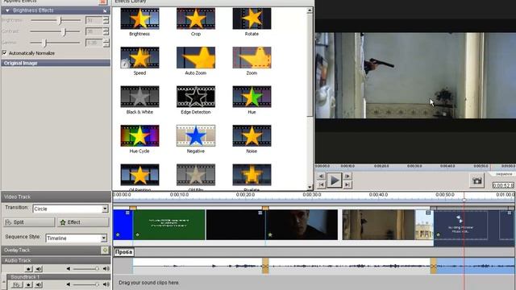Toggle Automatically Normalize checkbox
The width and height of the screenshot is (516, 290).
click(4, 52)
